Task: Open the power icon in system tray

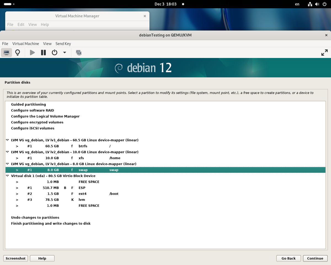Action: (x=324, y=4)
